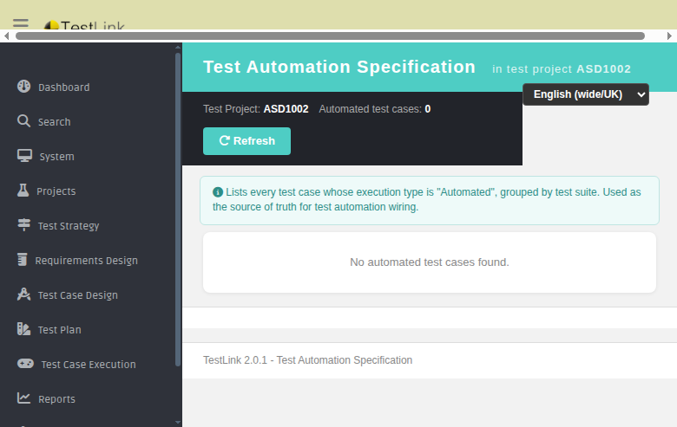Click the Requirements Design document icon

[x=22, y=259]
